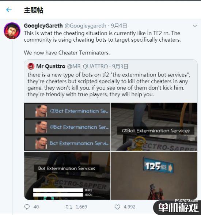Open the 9月3日 quoted tweet timestamp
The image size is (201, 215).
120,67
